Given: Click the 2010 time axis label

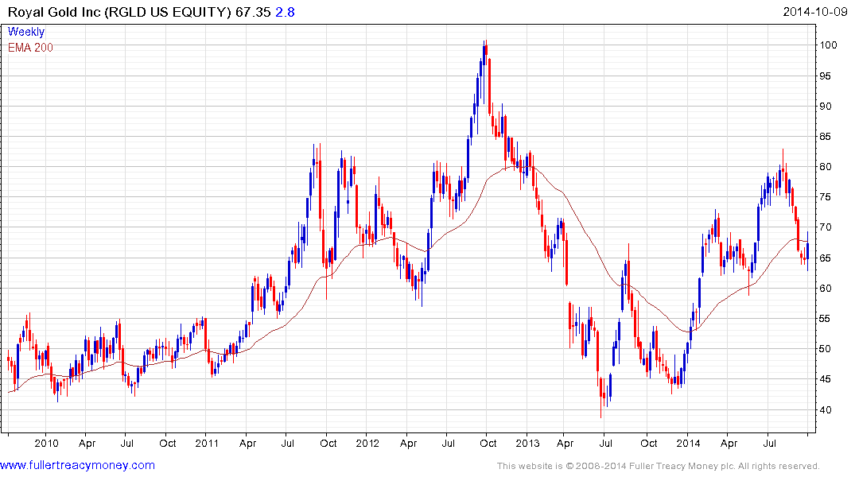Looking at the screenshot, I should (46, 443).
